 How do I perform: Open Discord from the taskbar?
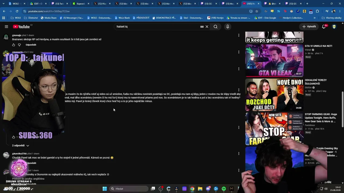tap(208, 189)
